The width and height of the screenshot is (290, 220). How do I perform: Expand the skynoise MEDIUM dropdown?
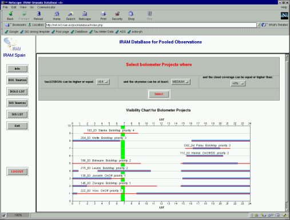tap(181, 82)
